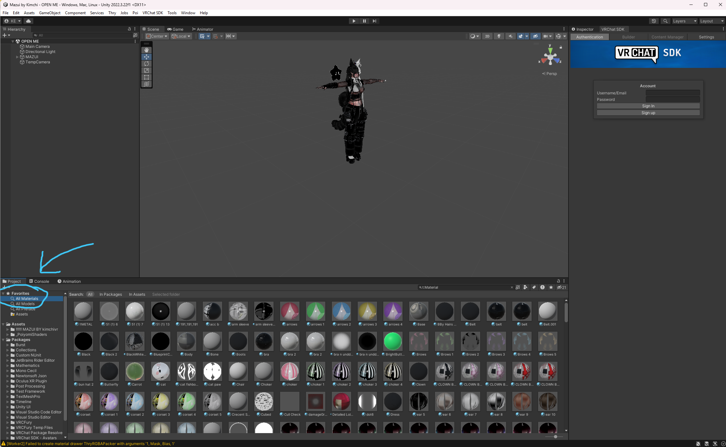Toggle hidden objects visibility in Scene

535,36
